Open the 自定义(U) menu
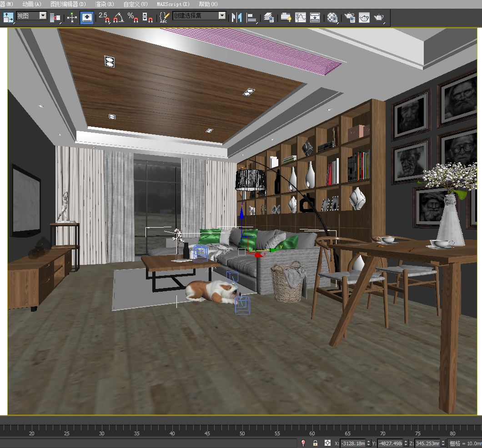Viewport: 482px width, 448px height. [136, 4]
